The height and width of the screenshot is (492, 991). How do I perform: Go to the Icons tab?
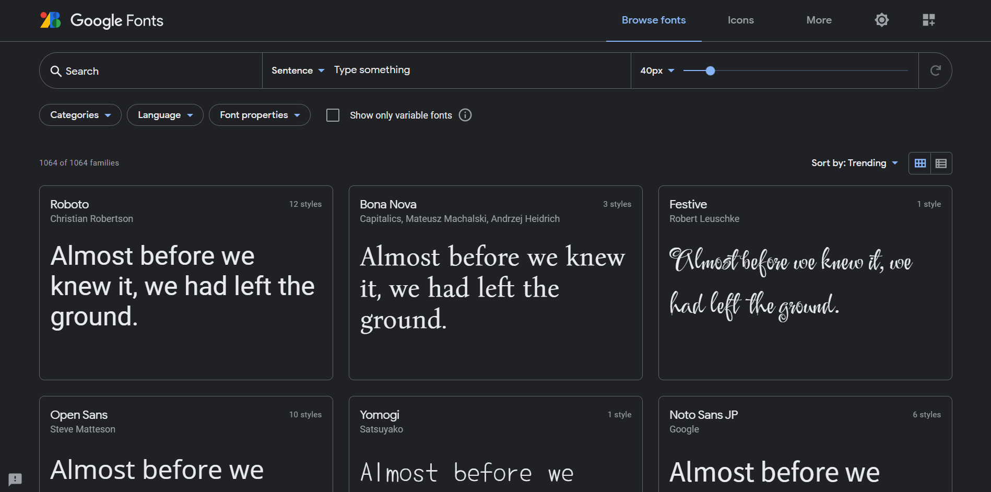(x=740, y=20)
